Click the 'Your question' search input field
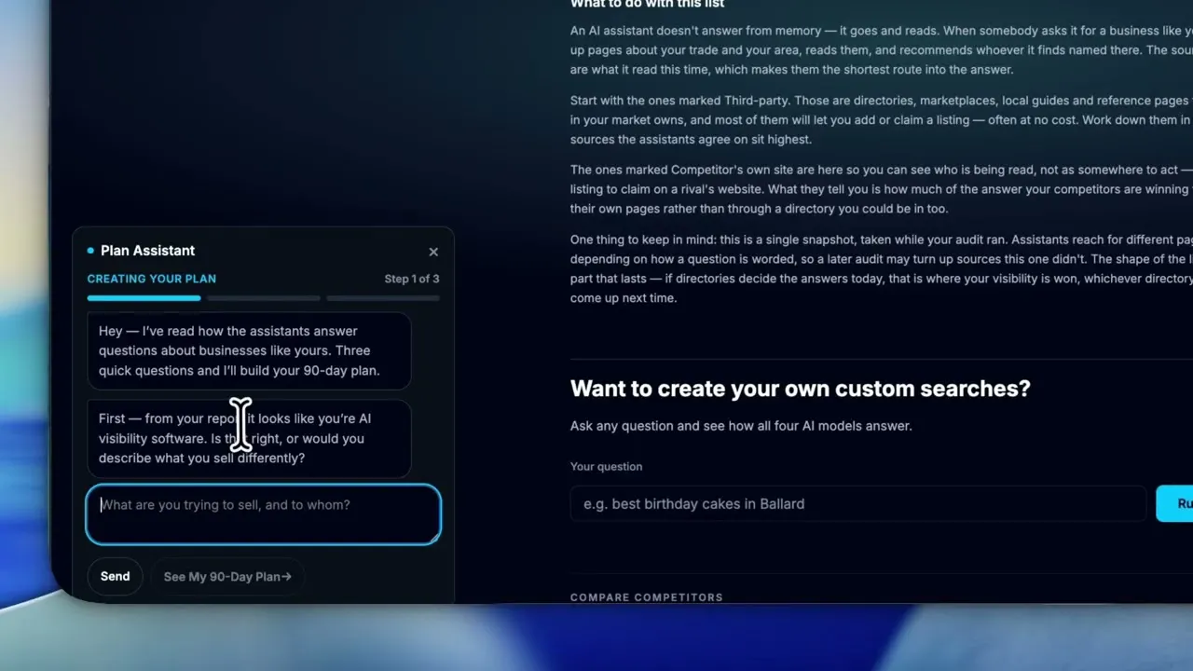Image resolution: width=1193 pixels, height=671 pixels. (858, 504)
